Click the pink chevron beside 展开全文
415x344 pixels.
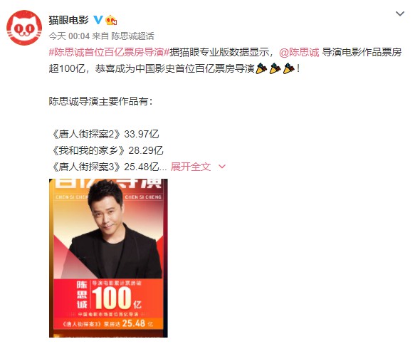[222, 167]
